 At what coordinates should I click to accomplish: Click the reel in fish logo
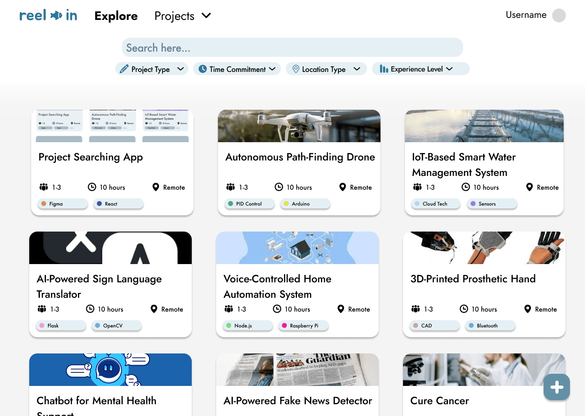click(x=48, y=15)
